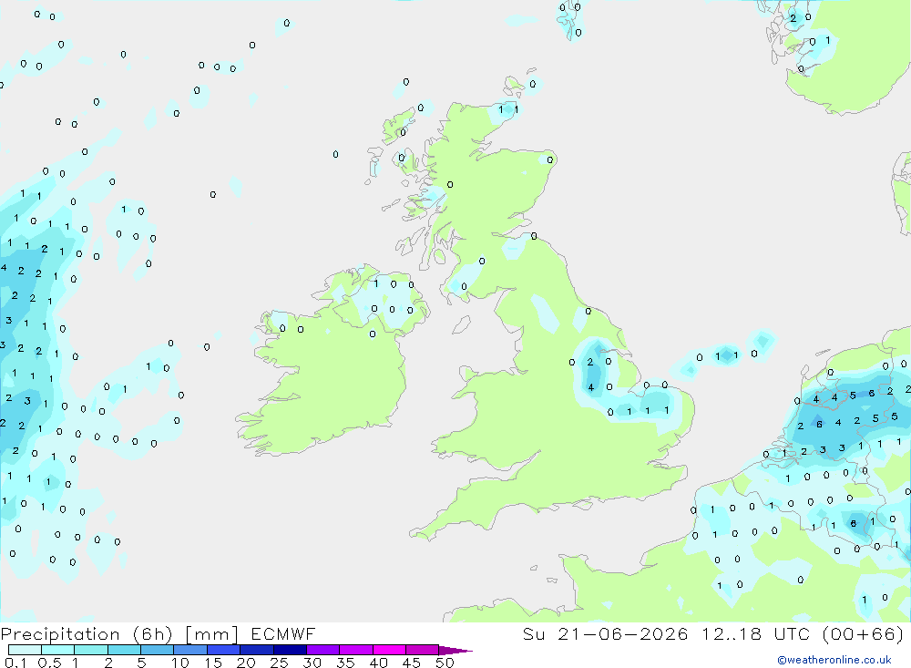Click the legend label '15'
The image size is (911, 668).
click(x=213, y=663)
